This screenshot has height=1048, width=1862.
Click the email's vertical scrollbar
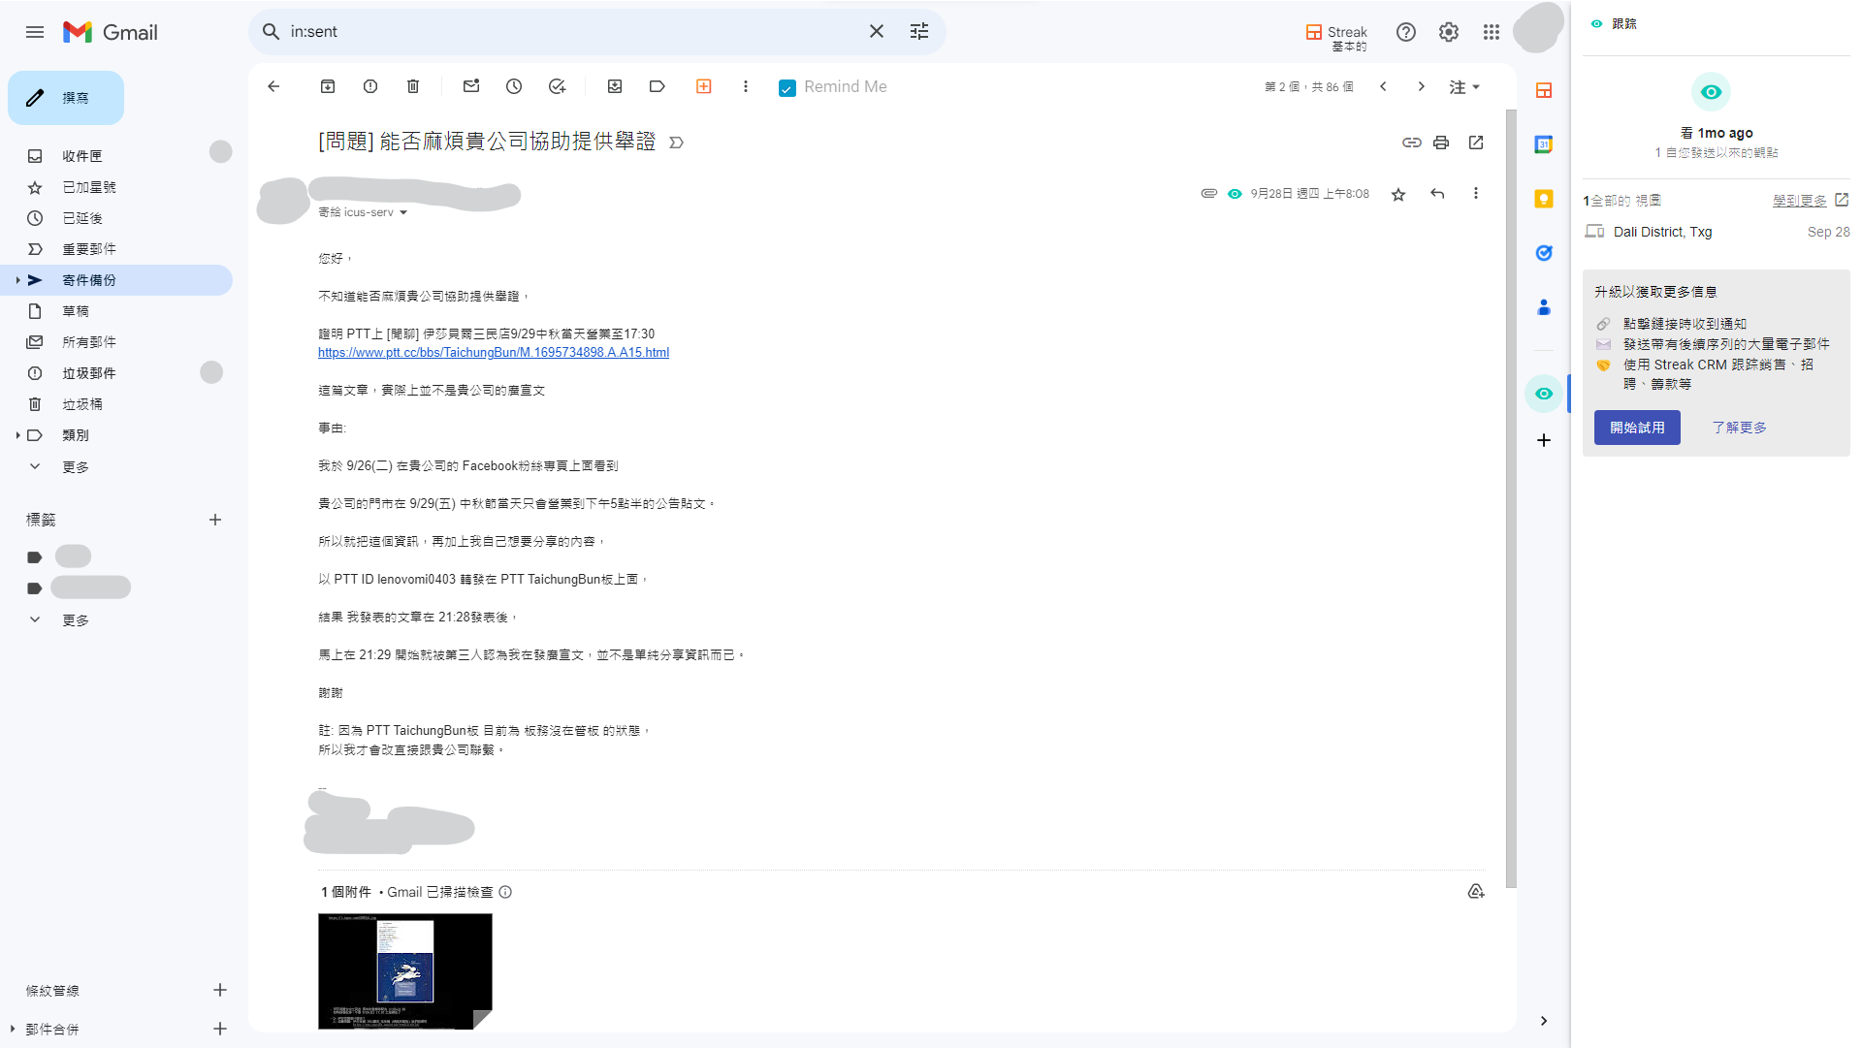coord(1511,485)
